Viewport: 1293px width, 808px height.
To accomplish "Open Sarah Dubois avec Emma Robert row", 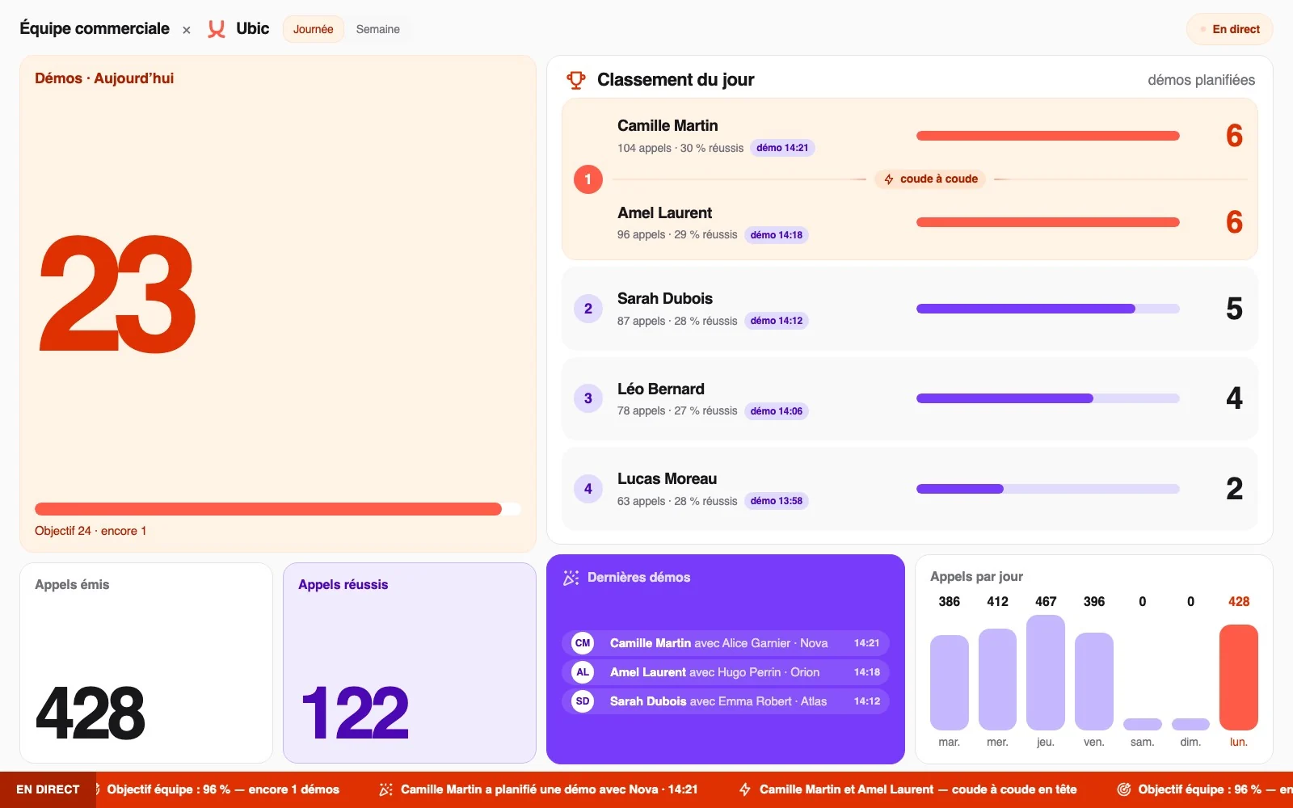I will (726, 701).
